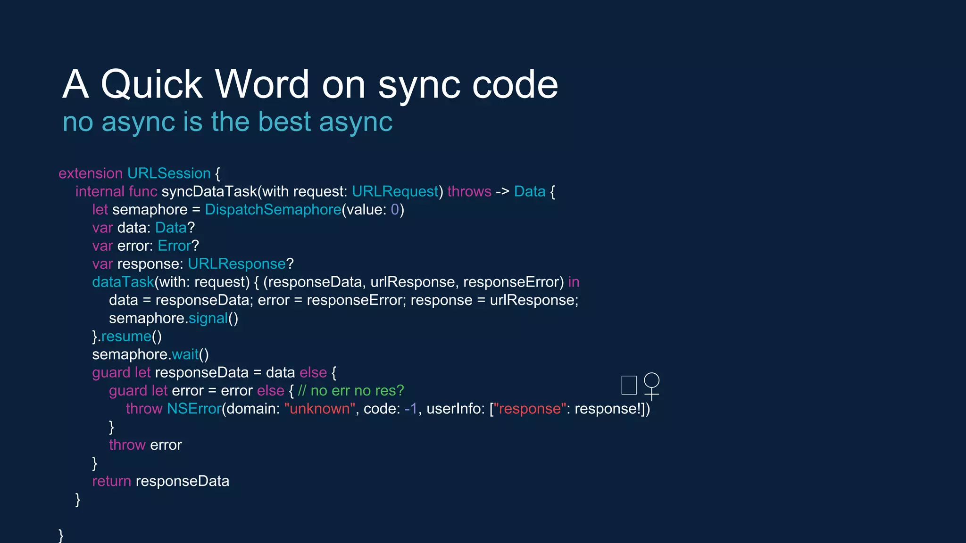The height and width of the screenshot is (543, 966).
Task: Click the 'dataTask(with: request)' closure line
Action: pos(336,282)
